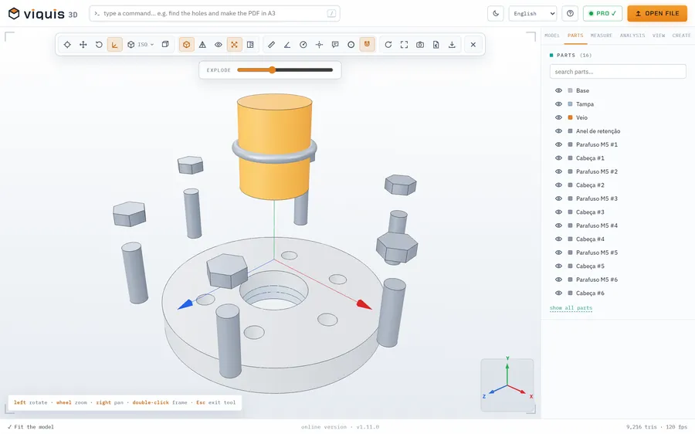Toggle dark mode moon icon
This screenshot has width=695, height=434.
tap(496, 13)
